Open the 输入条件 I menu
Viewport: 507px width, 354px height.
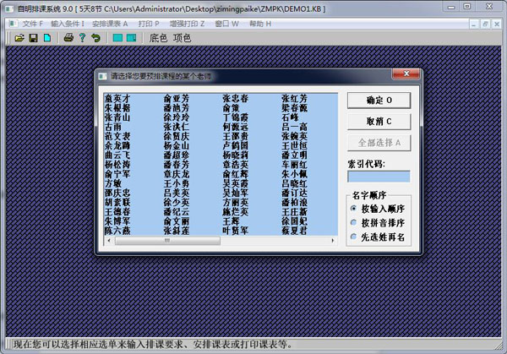(68, 23)
